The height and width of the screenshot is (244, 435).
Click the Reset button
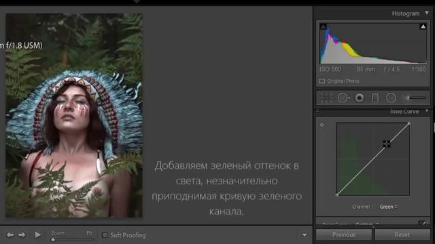[402, 235]
